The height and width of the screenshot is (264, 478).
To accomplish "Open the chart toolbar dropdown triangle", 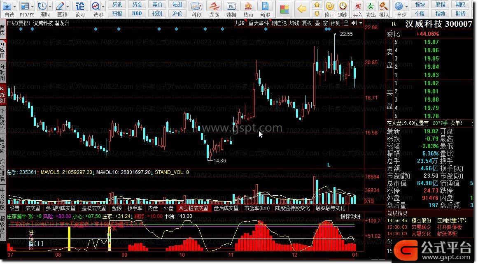I will [x=361, y=23].
